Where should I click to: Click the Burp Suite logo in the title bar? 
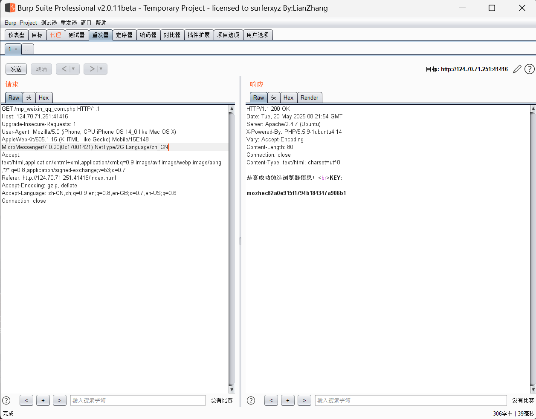(10, 8)
